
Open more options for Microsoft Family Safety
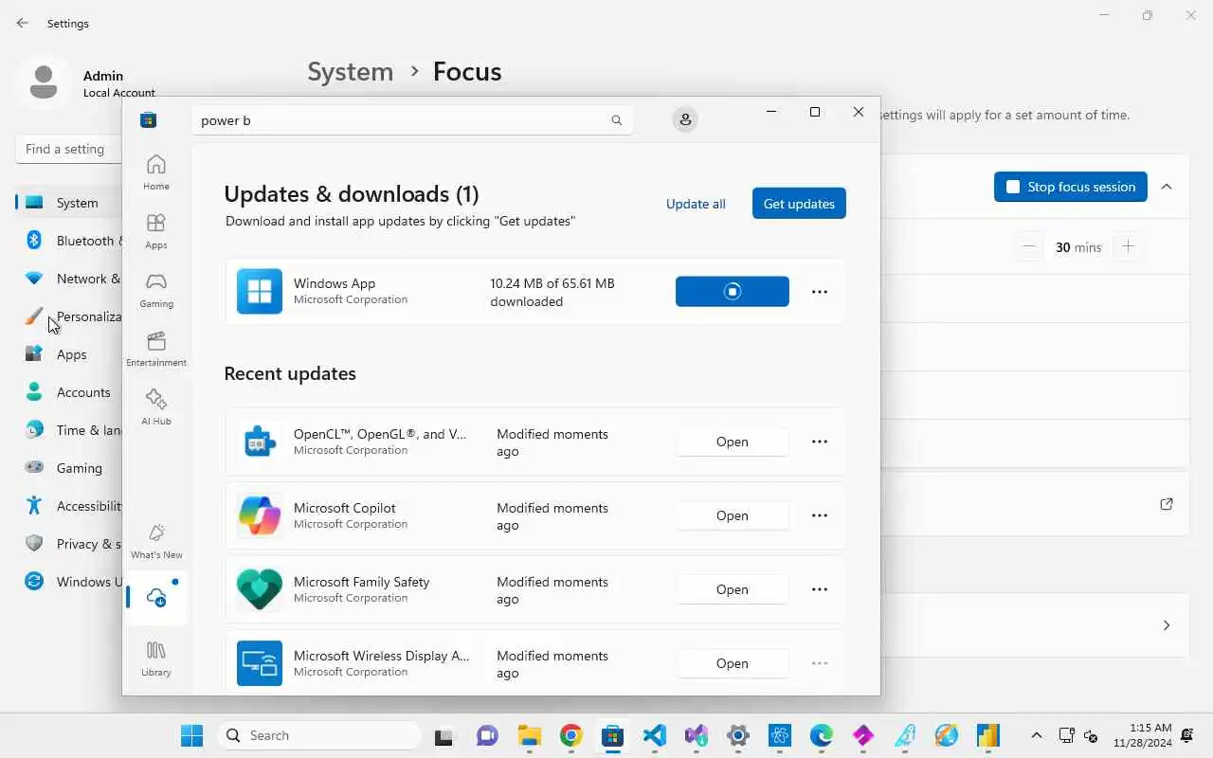point(820,589)
